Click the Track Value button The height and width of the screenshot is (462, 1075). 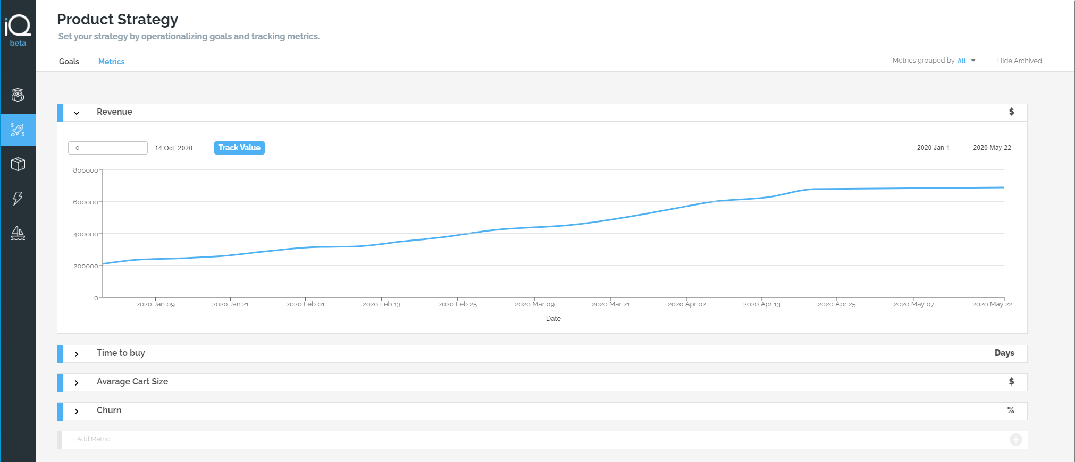pyautogui.click(x=239, y=148)
